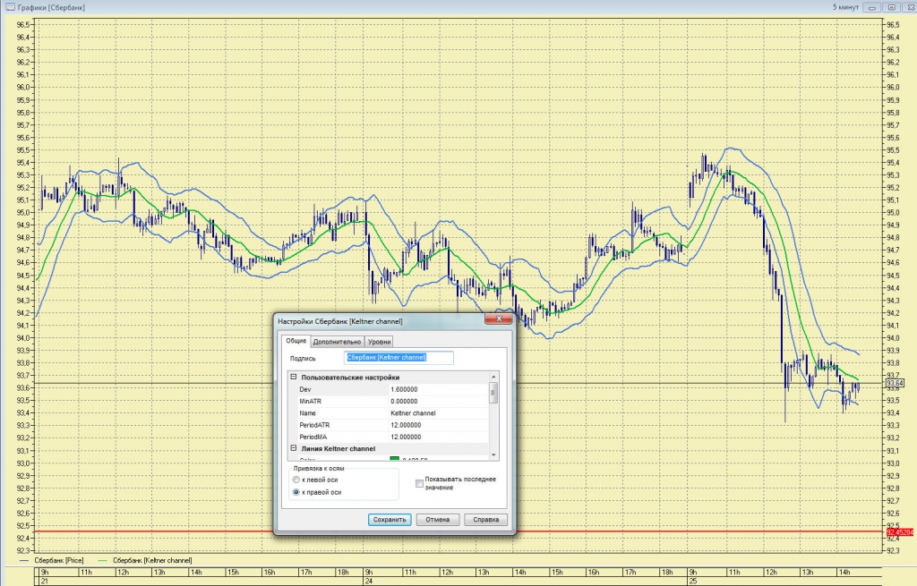Click the settings list scrollbar up arrow
The height and width of the screenshot is (586, 917).
pos(493,377)
